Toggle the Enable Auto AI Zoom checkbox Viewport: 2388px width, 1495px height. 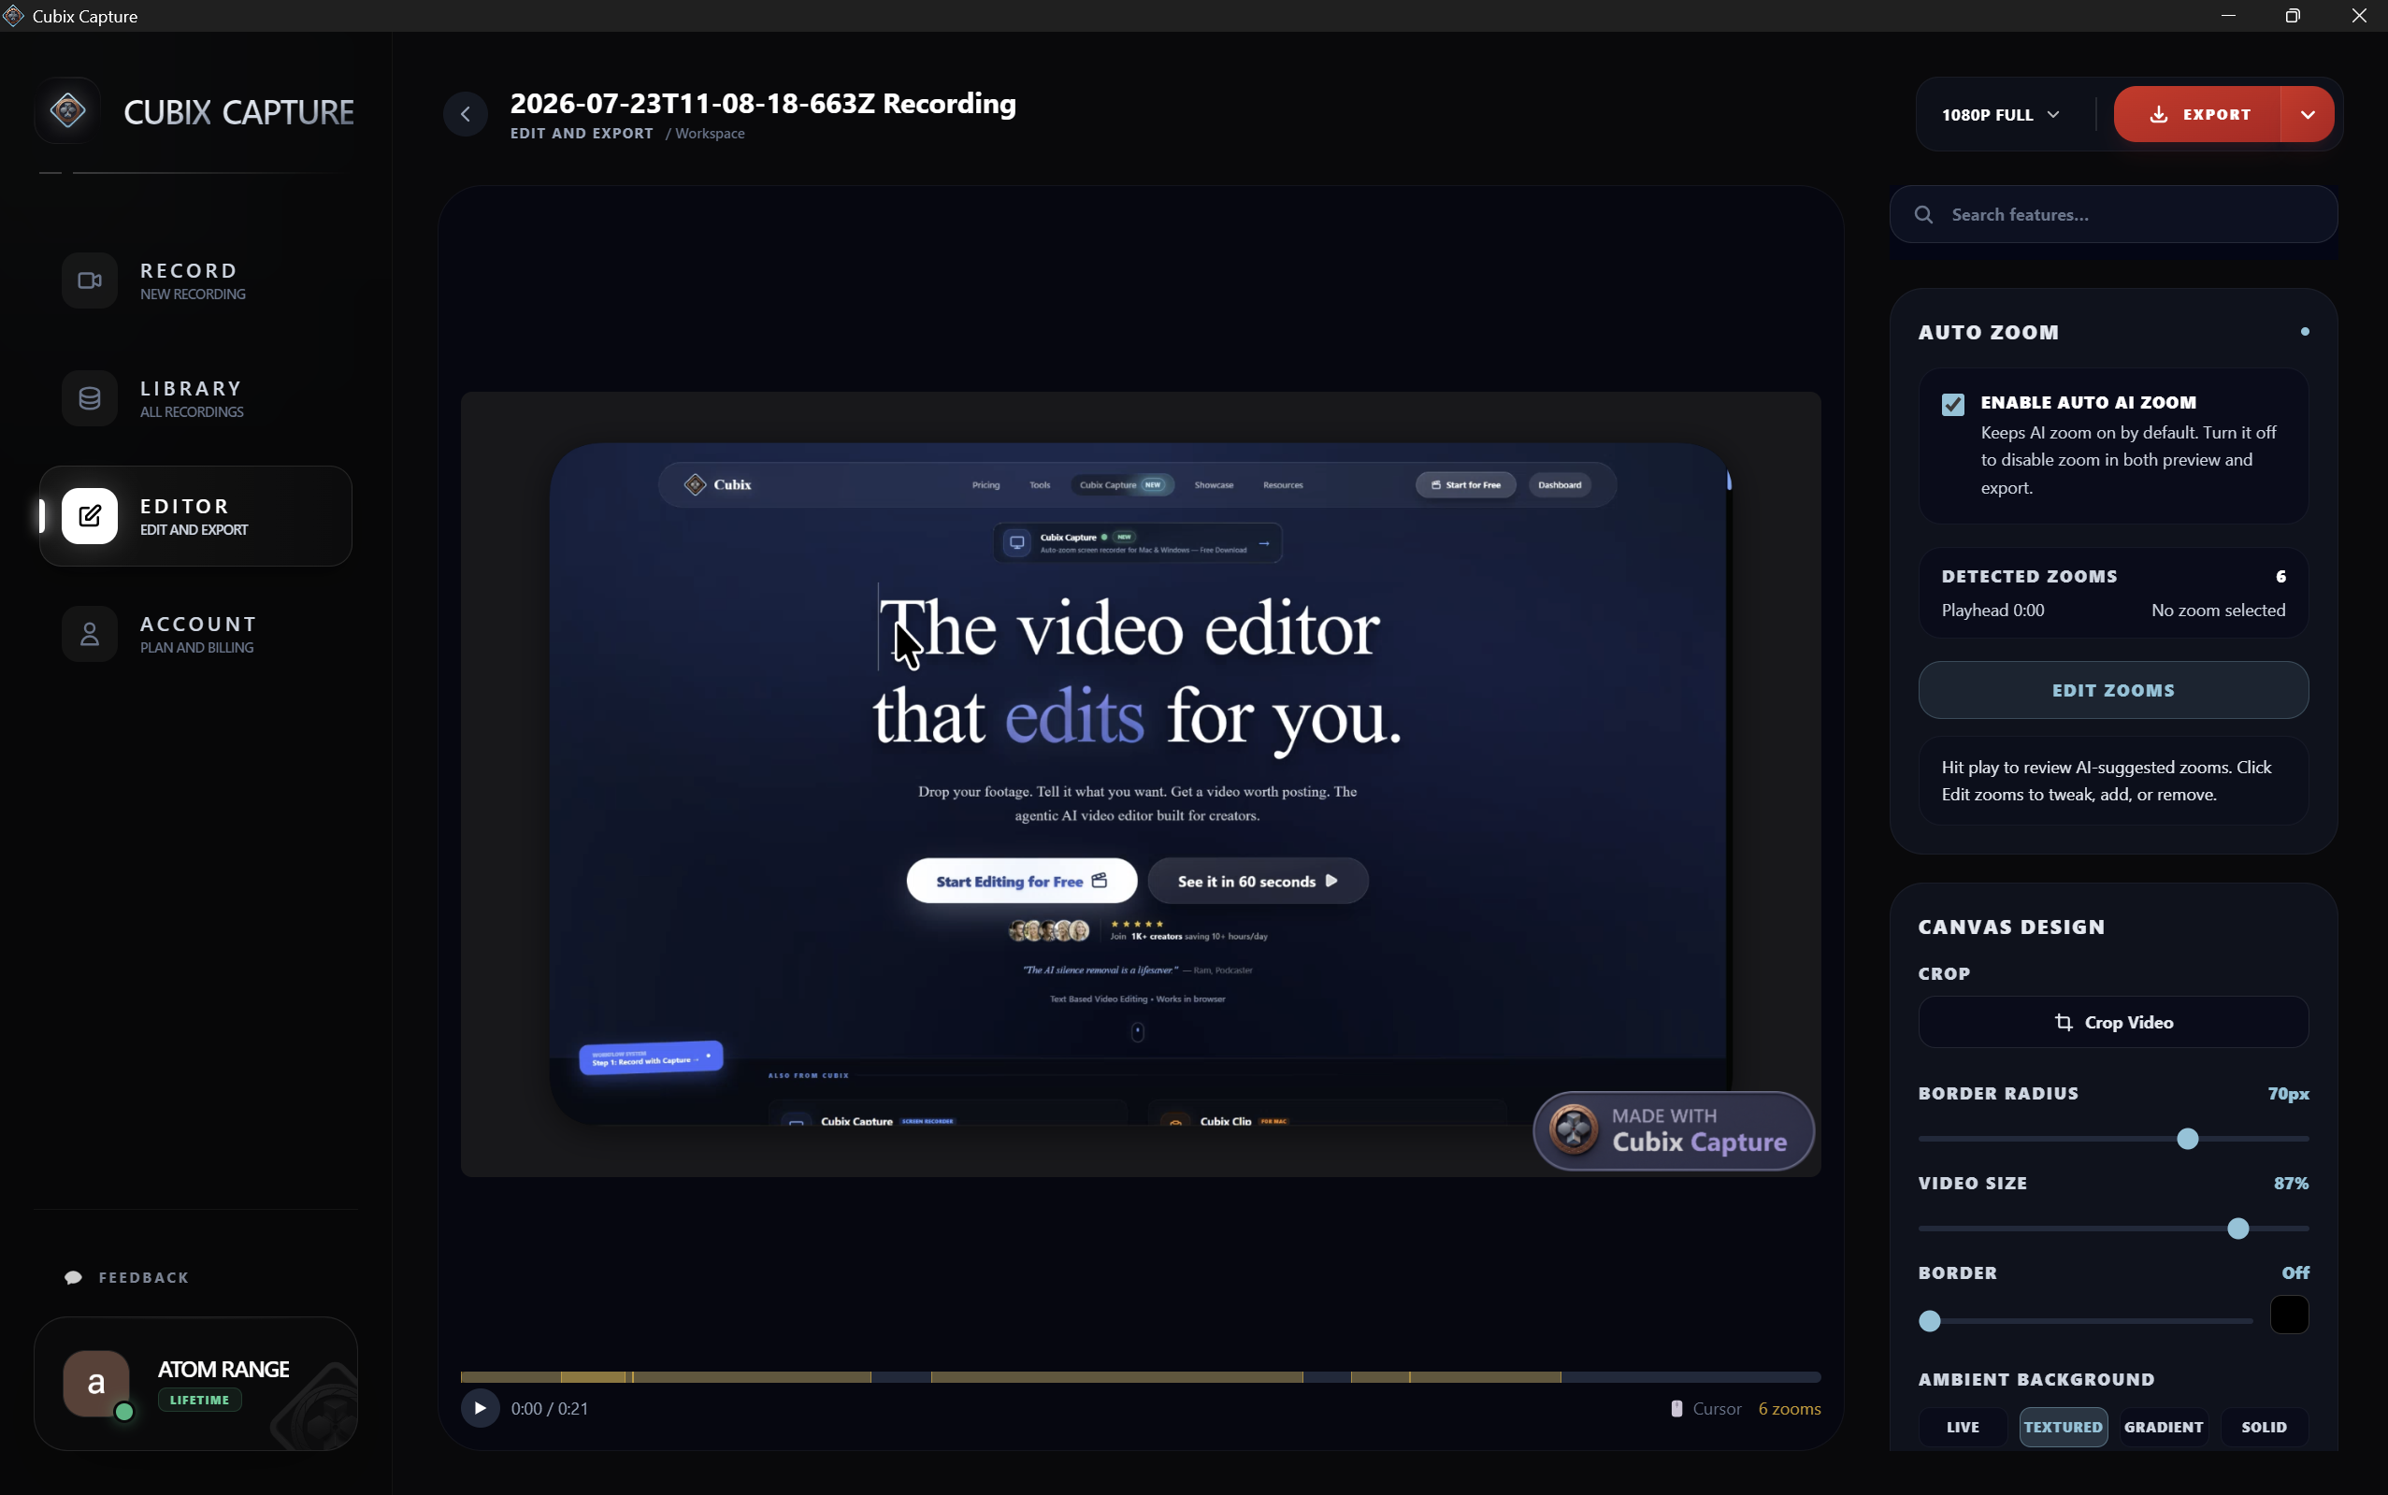[1953, 405]
